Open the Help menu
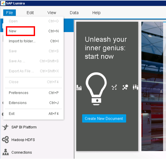This screenshot has width=166, height=159. tap(96, 13)
